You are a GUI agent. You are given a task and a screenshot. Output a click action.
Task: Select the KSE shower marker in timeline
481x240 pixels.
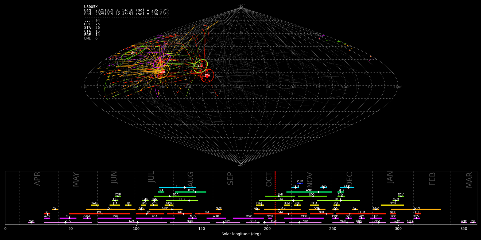31,222
